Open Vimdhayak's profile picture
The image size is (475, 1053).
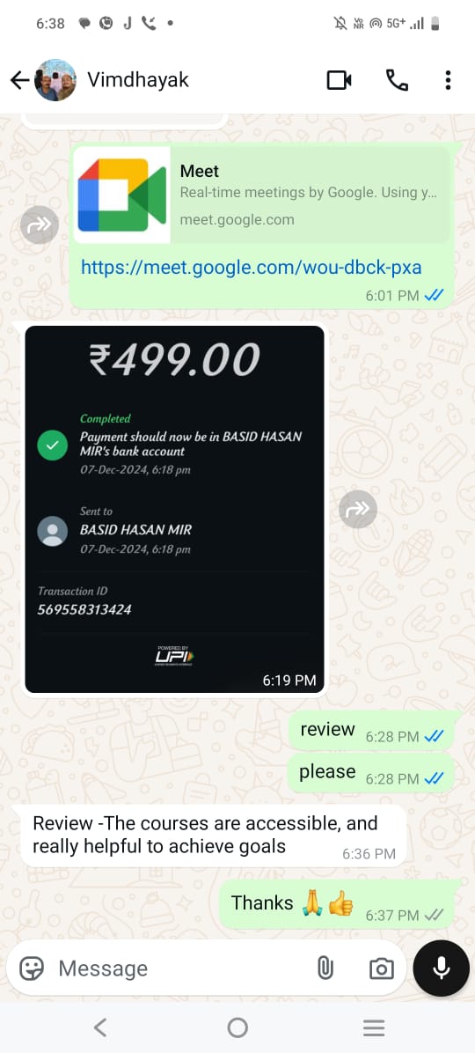(55, 80)
